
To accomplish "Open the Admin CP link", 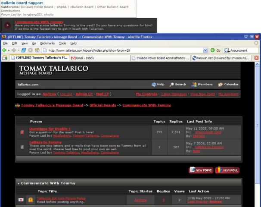I will (84, 94).
